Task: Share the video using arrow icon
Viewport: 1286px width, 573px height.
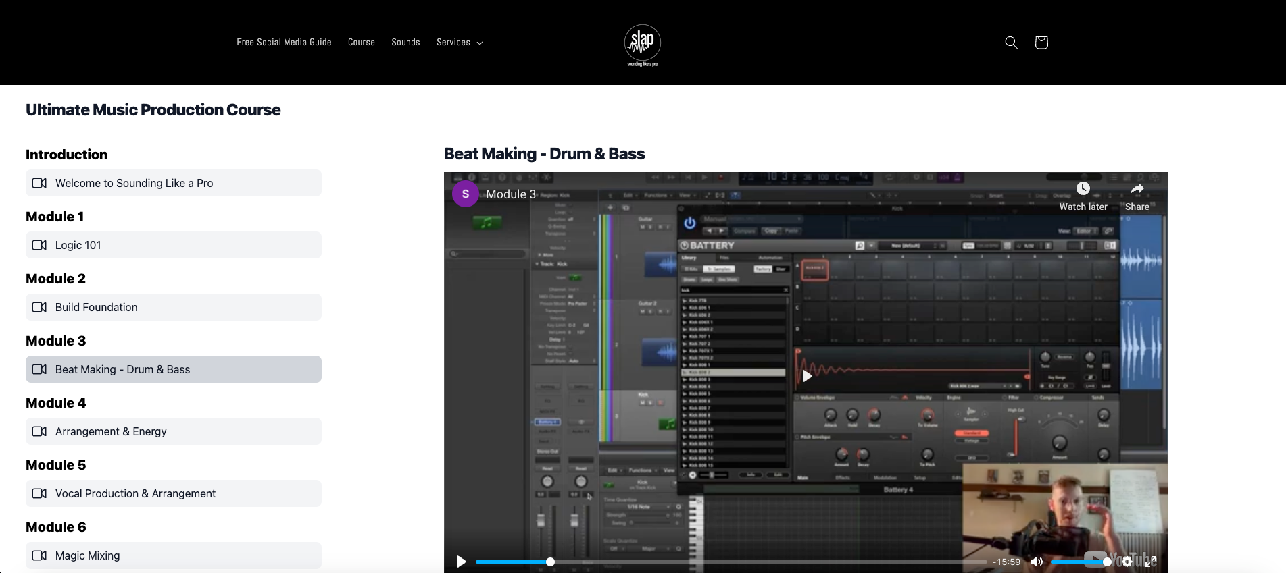Action: click(1137, 189)
